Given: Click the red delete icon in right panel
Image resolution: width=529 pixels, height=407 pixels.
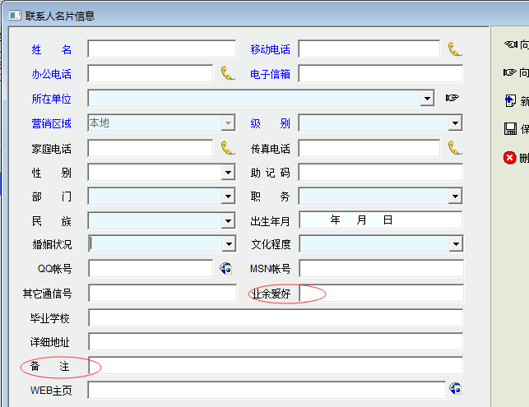Looking at the screenshot, I should (x=510, y=157).
